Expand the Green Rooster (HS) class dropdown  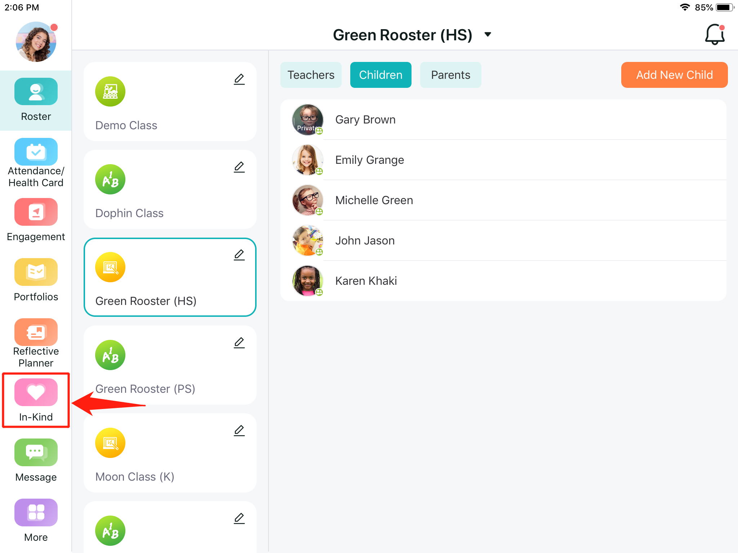point(488,35)
